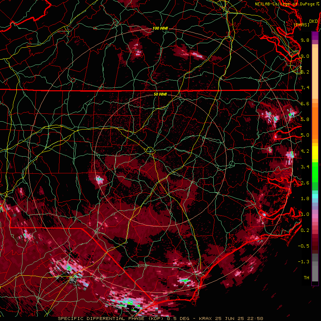321x321 pixels.
Task: Click the 4.2 value on color scale
Action: pyautogui.click(x=305, y=151)
